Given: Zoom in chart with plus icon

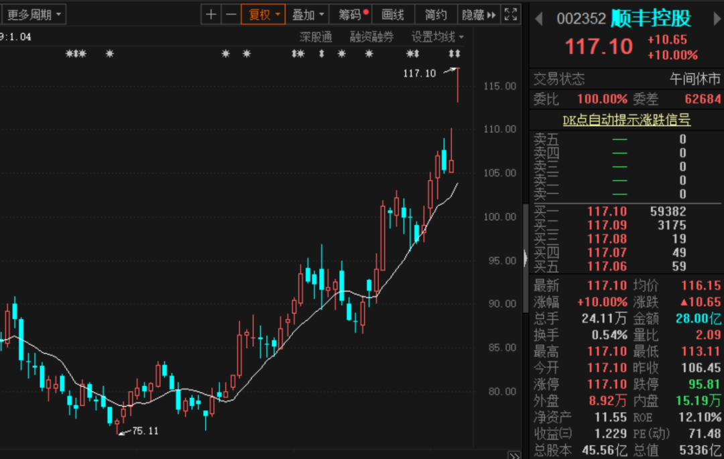Looking at the screenshot, I should pos(211,15).
